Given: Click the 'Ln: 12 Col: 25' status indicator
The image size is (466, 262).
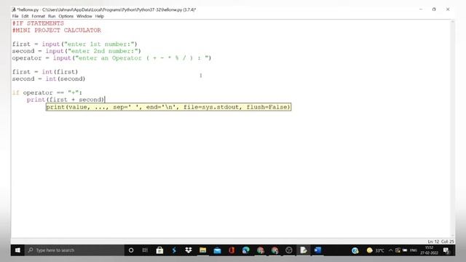Looking at the screenshot, I should click(x=441, y=242).
